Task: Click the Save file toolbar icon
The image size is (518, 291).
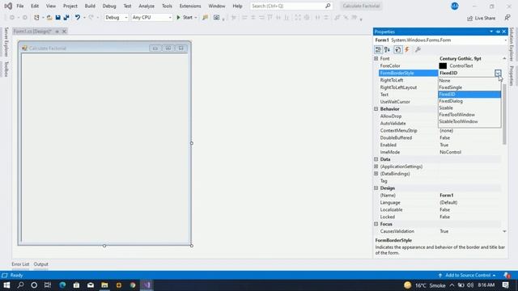Action: [57, 18]
